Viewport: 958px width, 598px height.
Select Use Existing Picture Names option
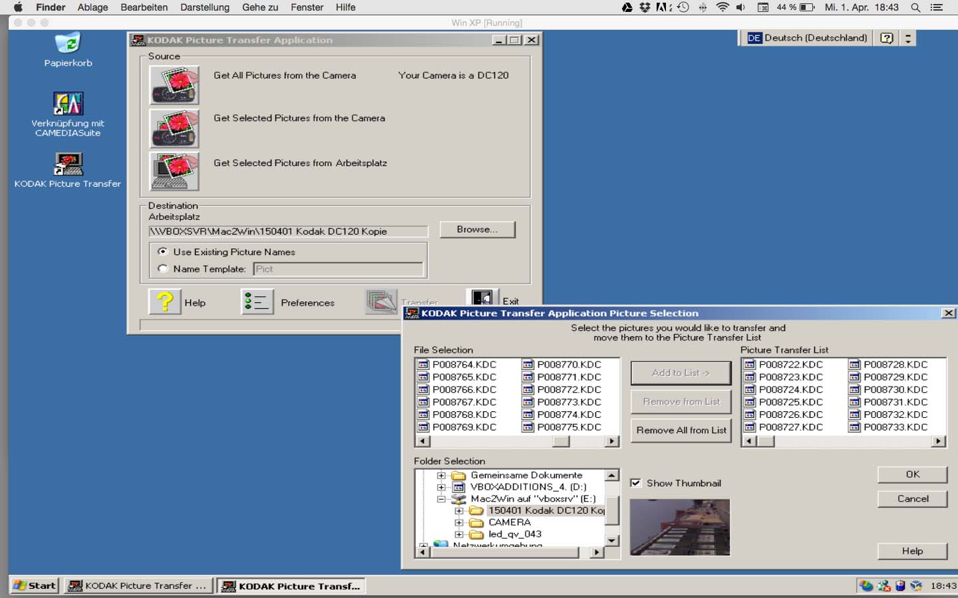[x=163, y=252]
